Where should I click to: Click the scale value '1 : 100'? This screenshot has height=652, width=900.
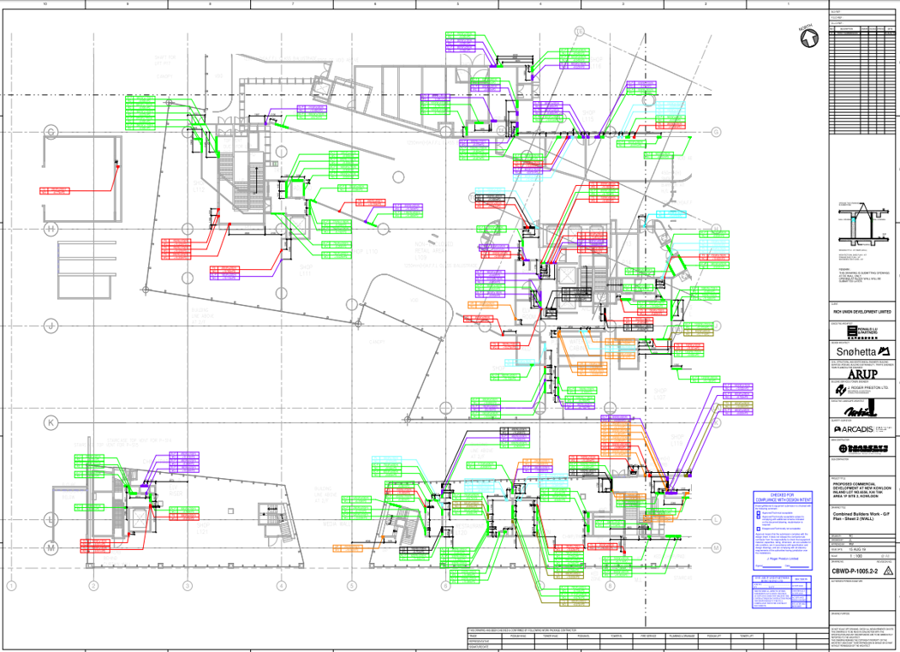[x=855, y=556]
